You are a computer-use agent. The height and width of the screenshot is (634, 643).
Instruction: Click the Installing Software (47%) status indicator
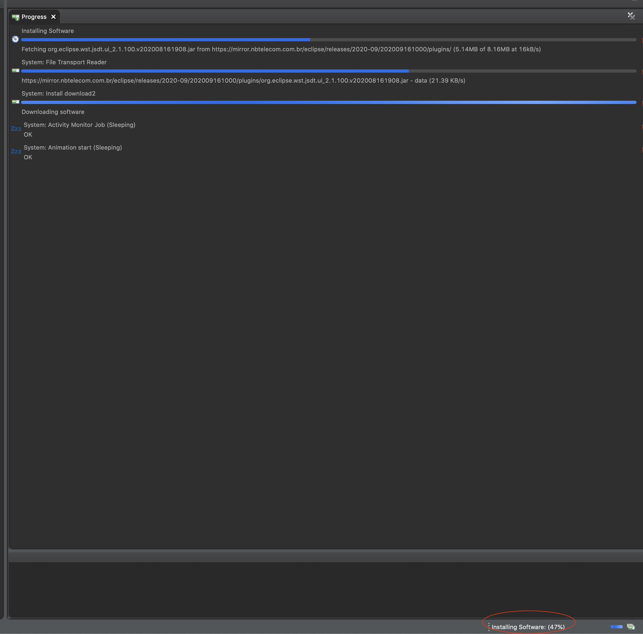click(x=528, y=627)
